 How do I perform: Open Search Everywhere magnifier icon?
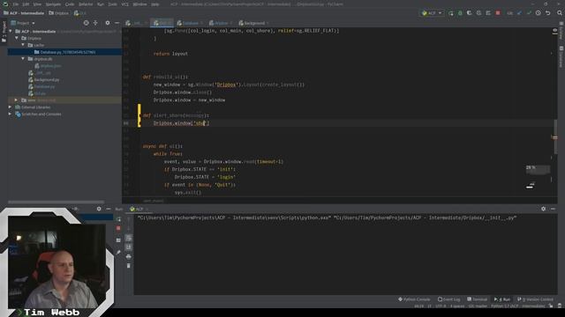click(560, 13)
